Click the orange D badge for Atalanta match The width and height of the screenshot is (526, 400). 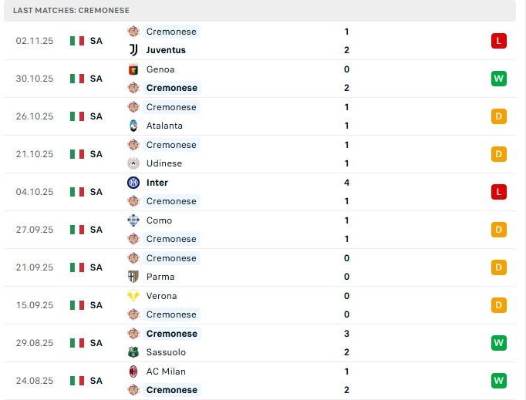pyautogui.click(x=499, y=116)
